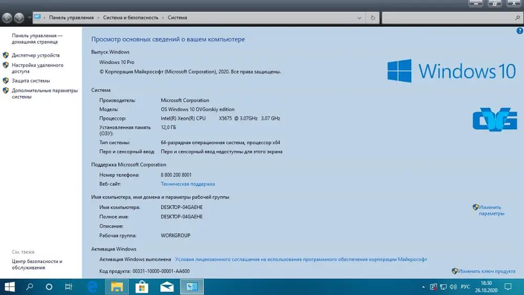Screen dimensions: 524x295
Task: Select 'Система' breadcrumb in address bar
Action: point(177,18)
